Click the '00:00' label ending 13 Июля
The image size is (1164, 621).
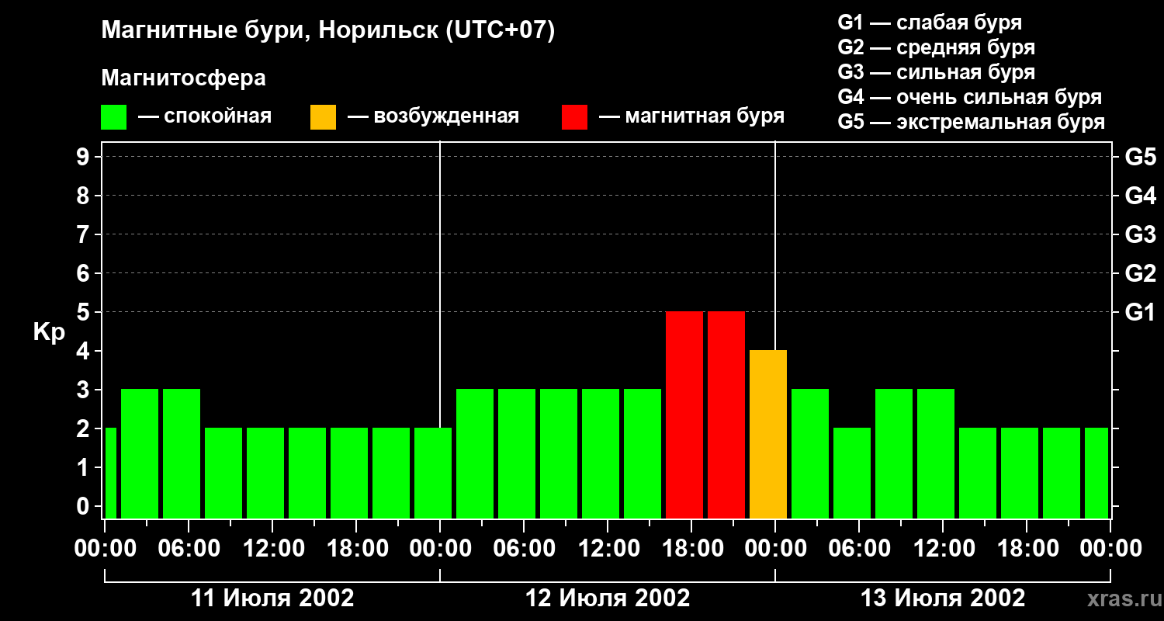1110,548
